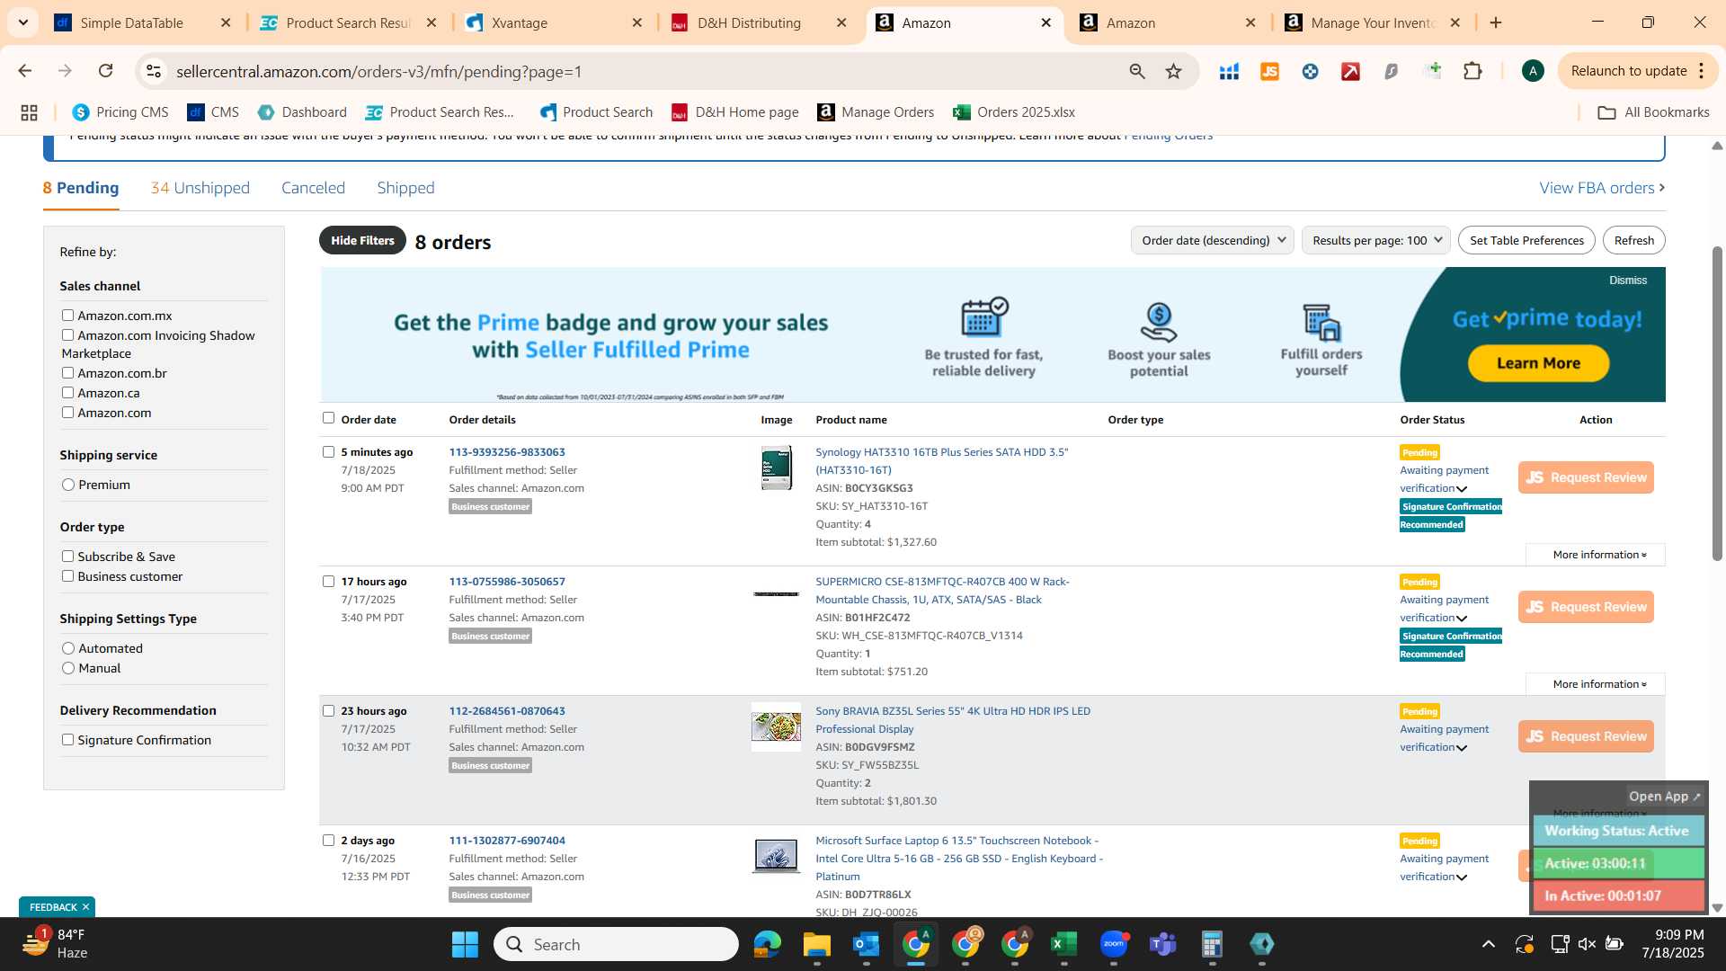
Task: Open the Chrome apps grid icon in the bookmarks bar
Action: click(29, 112)
